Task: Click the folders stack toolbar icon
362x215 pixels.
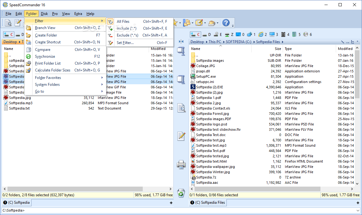Action: click(x=211, y=22)
